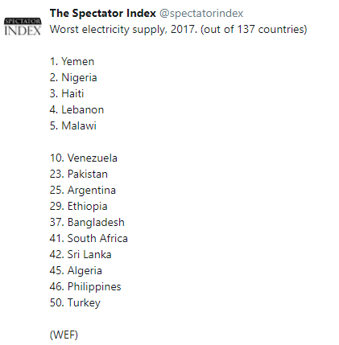Click the Pakistan list entry

click(79, 174)
